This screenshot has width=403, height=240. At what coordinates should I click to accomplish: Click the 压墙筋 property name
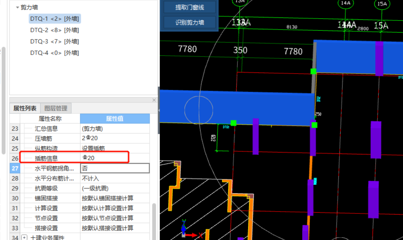point(43,139)
